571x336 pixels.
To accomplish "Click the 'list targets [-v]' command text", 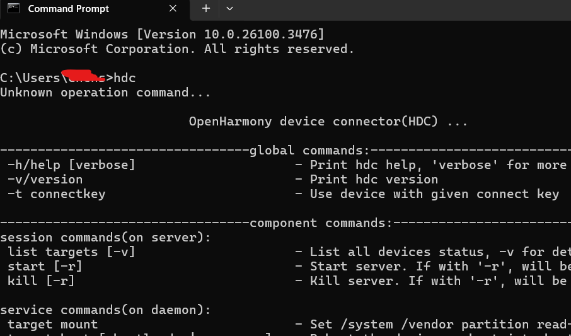I will point(71,252).
